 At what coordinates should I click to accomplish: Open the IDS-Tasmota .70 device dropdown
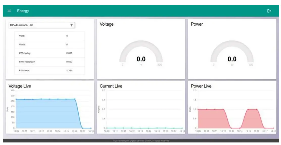(42, 25)
